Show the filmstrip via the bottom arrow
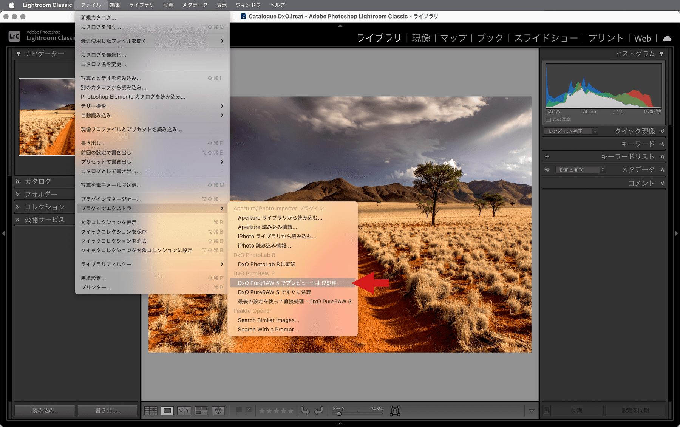Screen dimensions: 680x427 340,424
